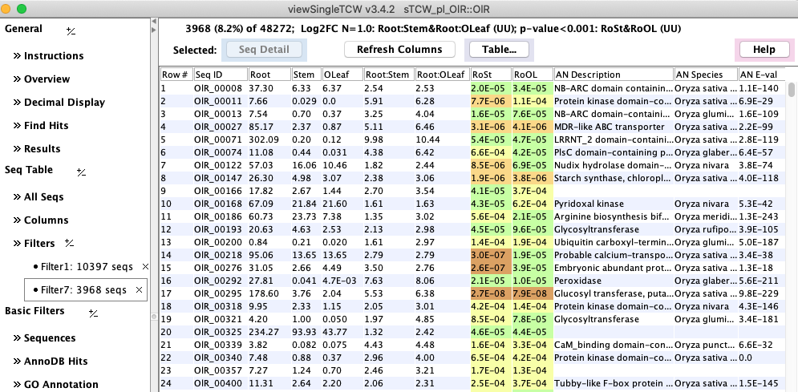Image resolution: width=798 pixels, height=392 pixels.
Task: Click the Help button
Action: [x=764, y=50]
